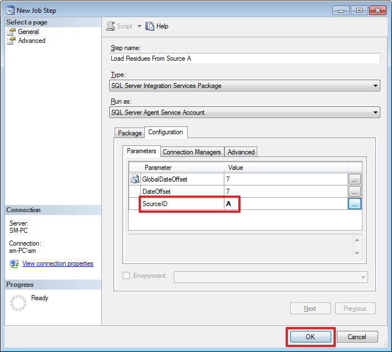The image size is (392, 352).
Task: Switch to the Package tab
Action: tap(130, 133)
